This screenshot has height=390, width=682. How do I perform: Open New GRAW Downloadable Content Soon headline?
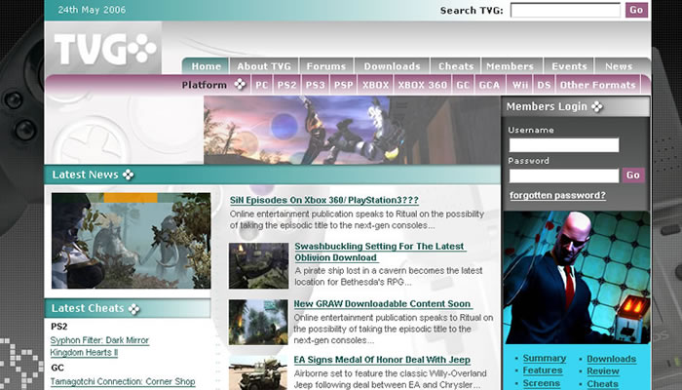[x=383, y=304]
